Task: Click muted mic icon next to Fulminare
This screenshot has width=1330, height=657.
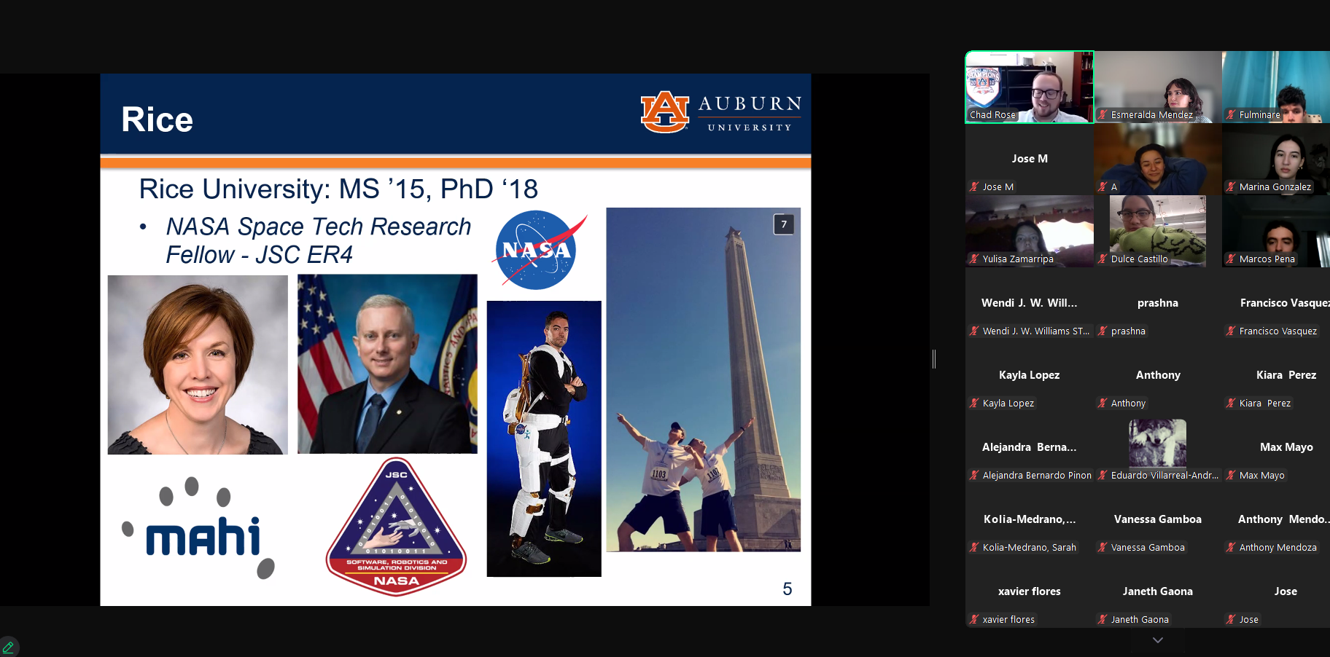Action: pyautogui.click(x=1231, y=115)
